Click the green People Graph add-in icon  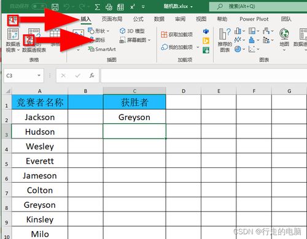click(206, 50)
